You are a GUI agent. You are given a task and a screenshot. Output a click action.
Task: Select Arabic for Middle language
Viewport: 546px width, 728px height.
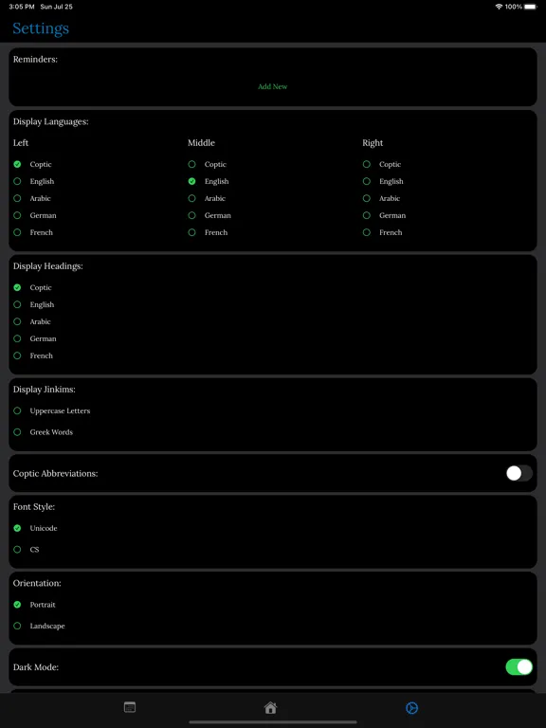[x=191, y=198]
